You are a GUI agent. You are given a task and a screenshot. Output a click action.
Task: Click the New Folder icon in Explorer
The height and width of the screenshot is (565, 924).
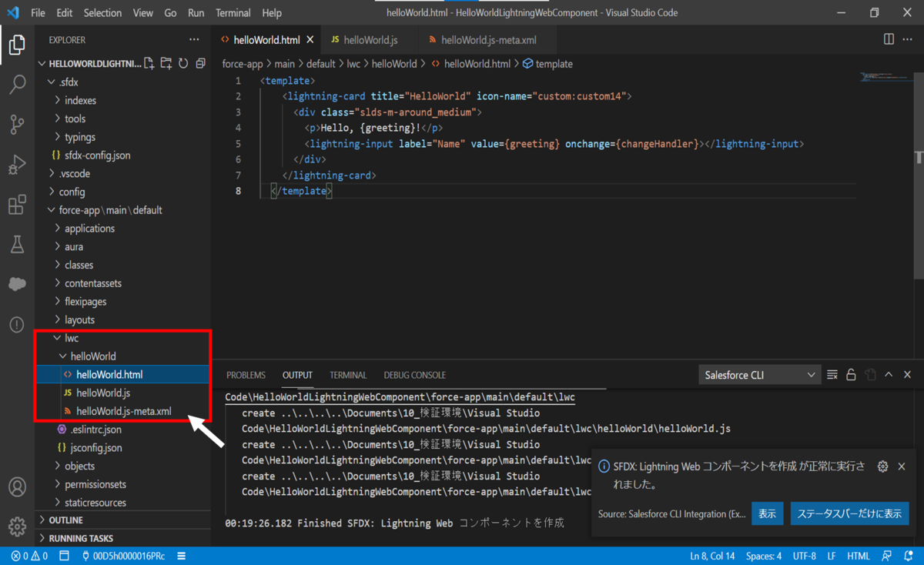click(x=166, y=64)
